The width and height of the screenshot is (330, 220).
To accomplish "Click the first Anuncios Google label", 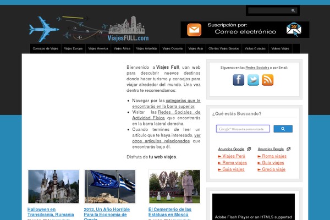I will (231, 149).
